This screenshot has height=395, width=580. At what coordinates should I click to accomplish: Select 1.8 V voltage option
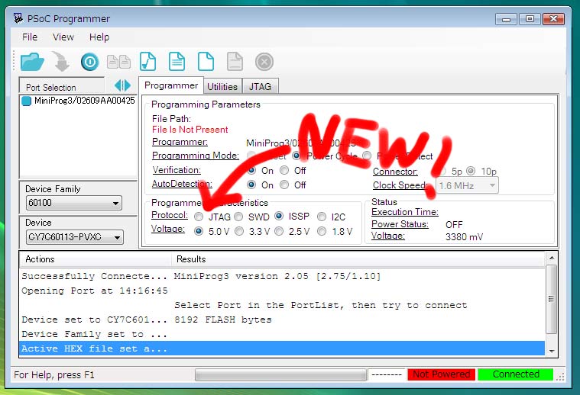point(322,232)
